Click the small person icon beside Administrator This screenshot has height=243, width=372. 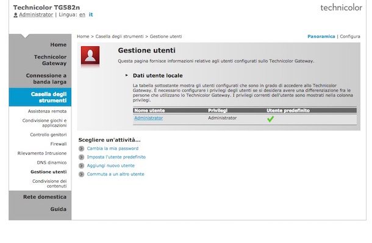(x=15, y=15)
